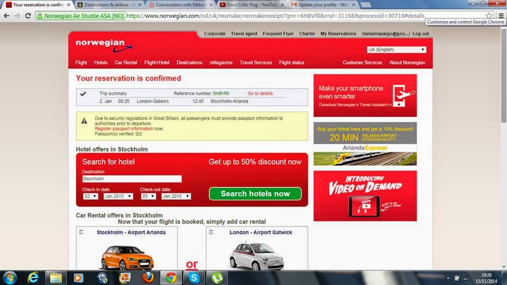Launch Internet Explorer from taskbar
This screenshot has height=285, width=507.
33,278
